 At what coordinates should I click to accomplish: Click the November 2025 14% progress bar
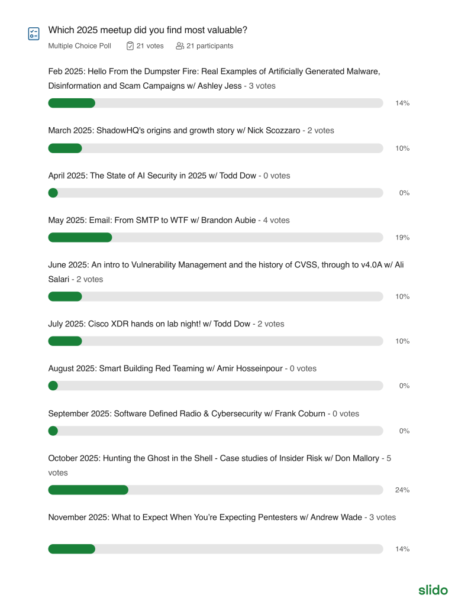click(x=215, y=549)
